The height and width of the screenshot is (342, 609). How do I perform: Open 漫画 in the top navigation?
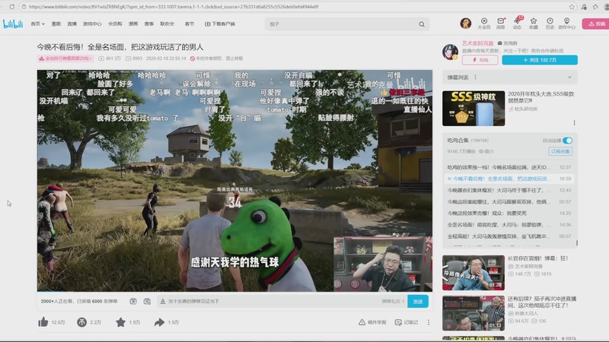point(133,24)
